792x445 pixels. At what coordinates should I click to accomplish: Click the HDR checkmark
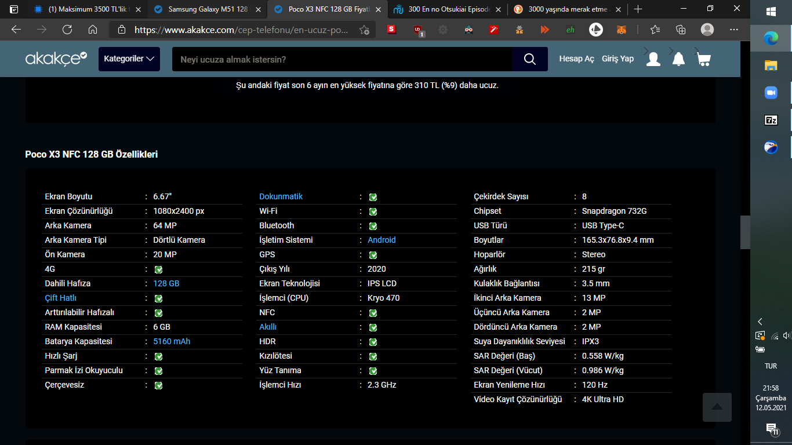pos(373,342)
